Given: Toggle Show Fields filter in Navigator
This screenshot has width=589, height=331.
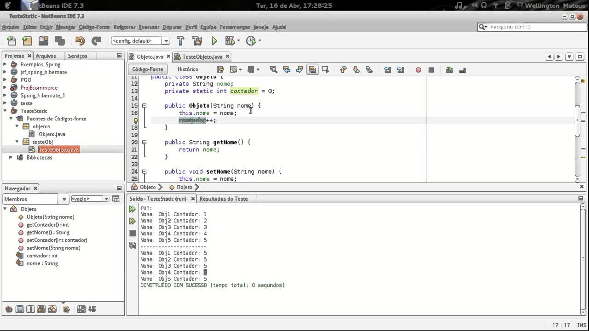Looking at the screenshot, I should (20, 309).
